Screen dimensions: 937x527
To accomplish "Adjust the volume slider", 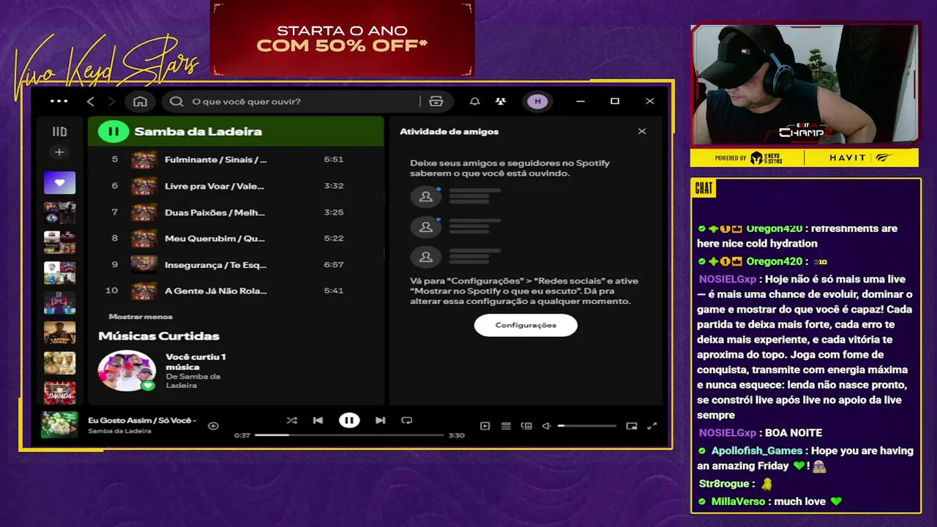I will tap(587, 425).
